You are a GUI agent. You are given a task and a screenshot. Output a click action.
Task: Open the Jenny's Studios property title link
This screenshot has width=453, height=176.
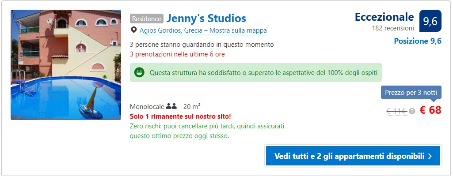point(206,18)
